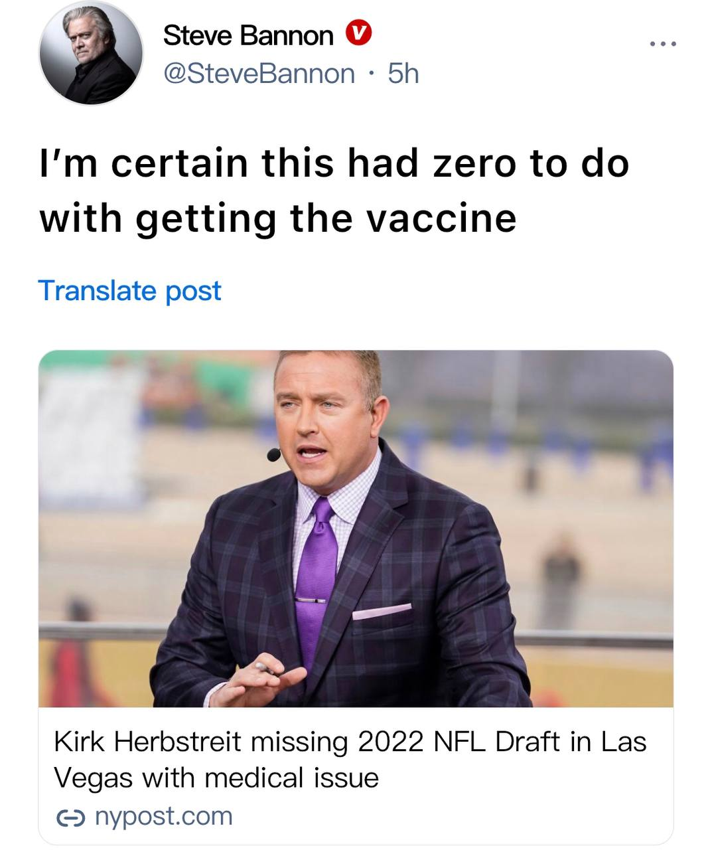
Task: Click the pen held in the photo
Action: [265, 668]
